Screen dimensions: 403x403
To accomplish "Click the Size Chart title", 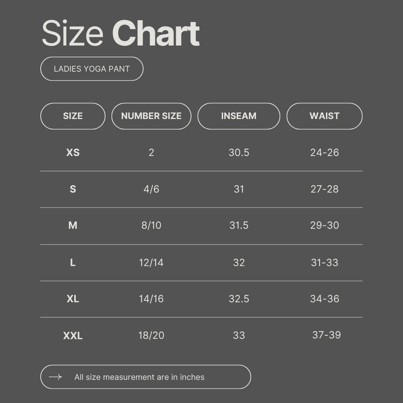I will coord(120,34).
